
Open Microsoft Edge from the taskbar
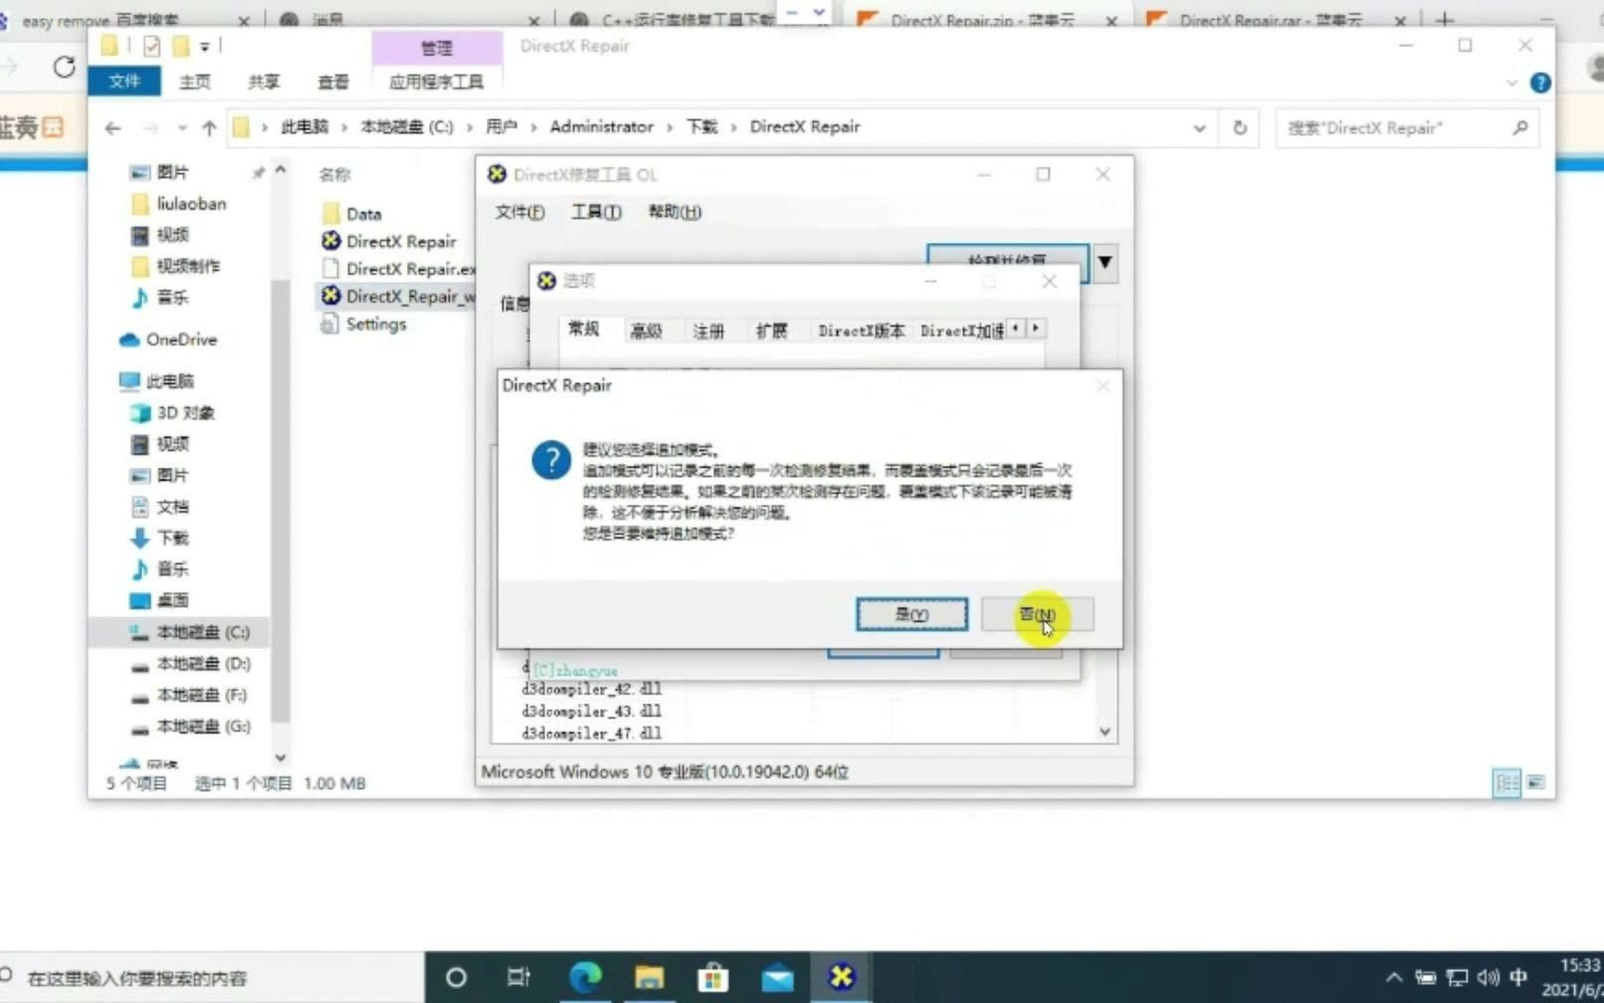(585, 978)
